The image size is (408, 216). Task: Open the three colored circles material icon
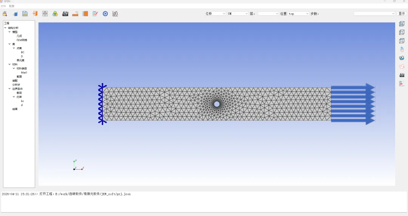(55, 14)
